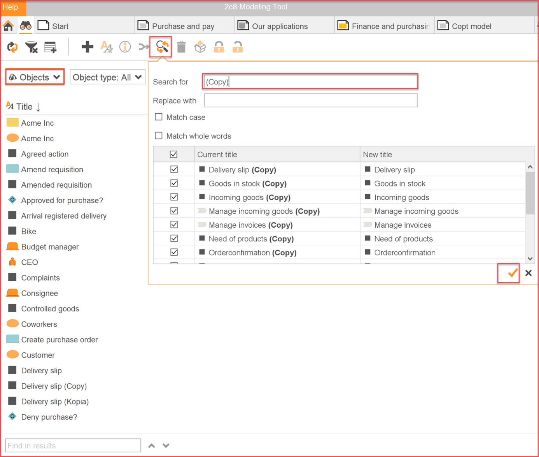Image resolution: width=539 pixels, height=457 pixels.
Task: Click the open padlock unlock icon
Action: coord(238,47)
